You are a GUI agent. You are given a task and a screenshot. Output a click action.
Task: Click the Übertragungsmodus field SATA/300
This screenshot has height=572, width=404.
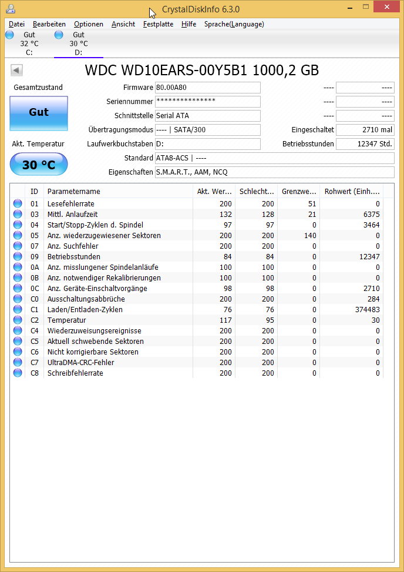point(208,129)
